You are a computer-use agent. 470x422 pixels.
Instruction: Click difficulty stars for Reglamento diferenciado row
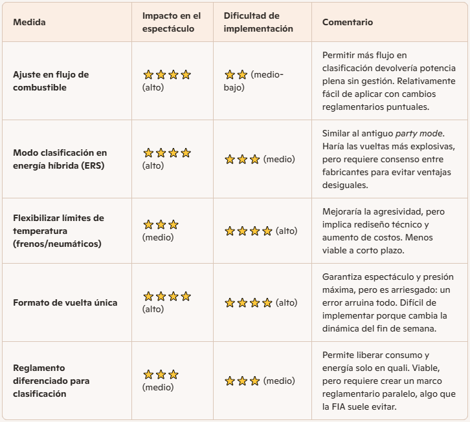(x=241, y=381)
